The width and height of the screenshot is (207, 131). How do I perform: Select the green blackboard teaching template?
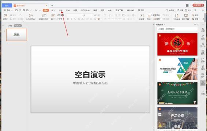(177, 94)
